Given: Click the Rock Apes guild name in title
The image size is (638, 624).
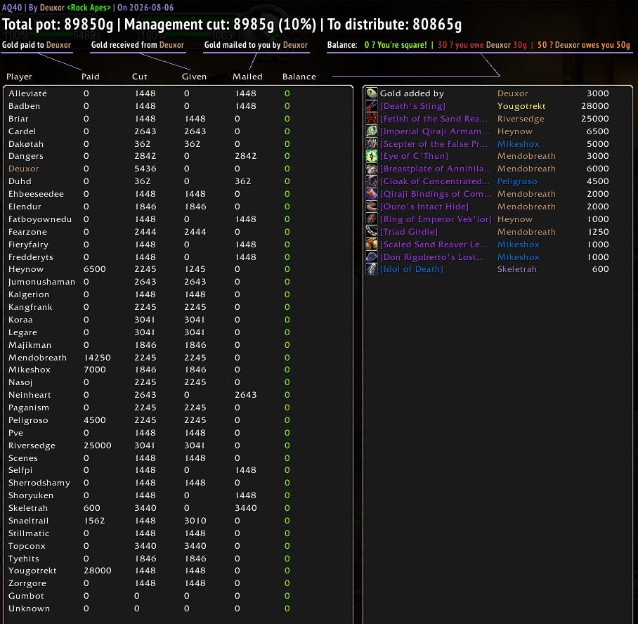Looking at the screenshot, I should (89, 7).
